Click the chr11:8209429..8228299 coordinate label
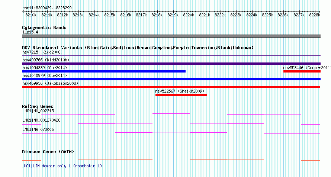The height and width of the screenshot is (177, 331). [x=47, y=8]
